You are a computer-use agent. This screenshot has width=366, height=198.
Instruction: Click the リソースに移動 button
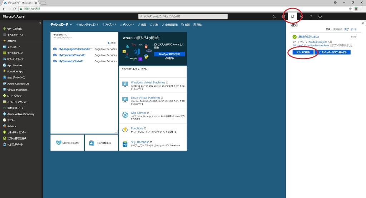[x=303, y=52]
